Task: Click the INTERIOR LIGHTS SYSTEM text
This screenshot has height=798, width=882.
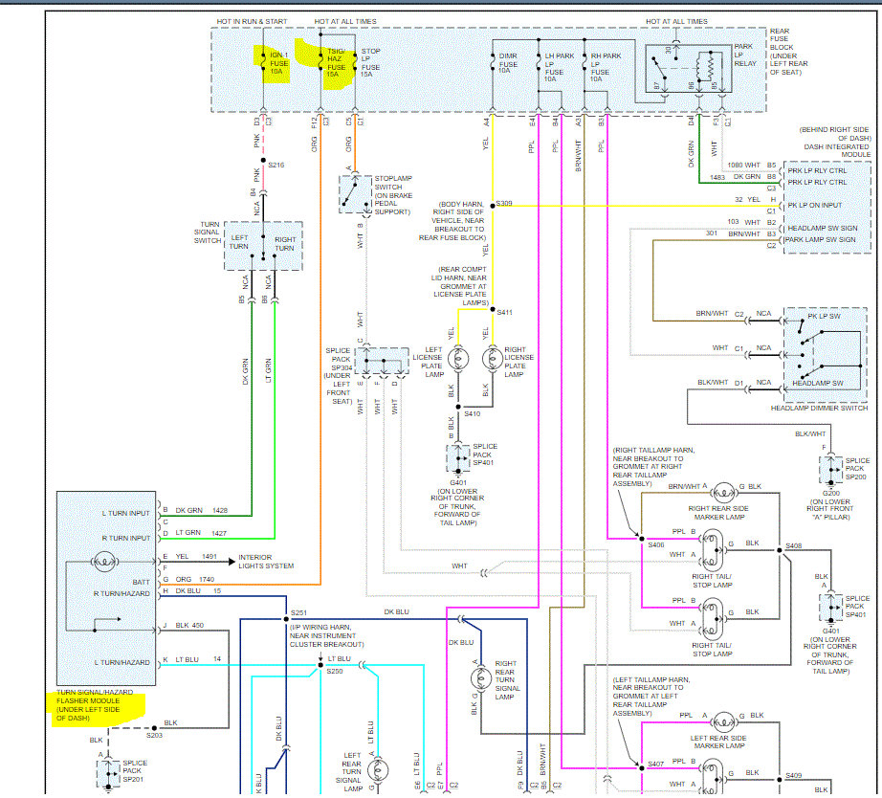Action: (266, 562)
